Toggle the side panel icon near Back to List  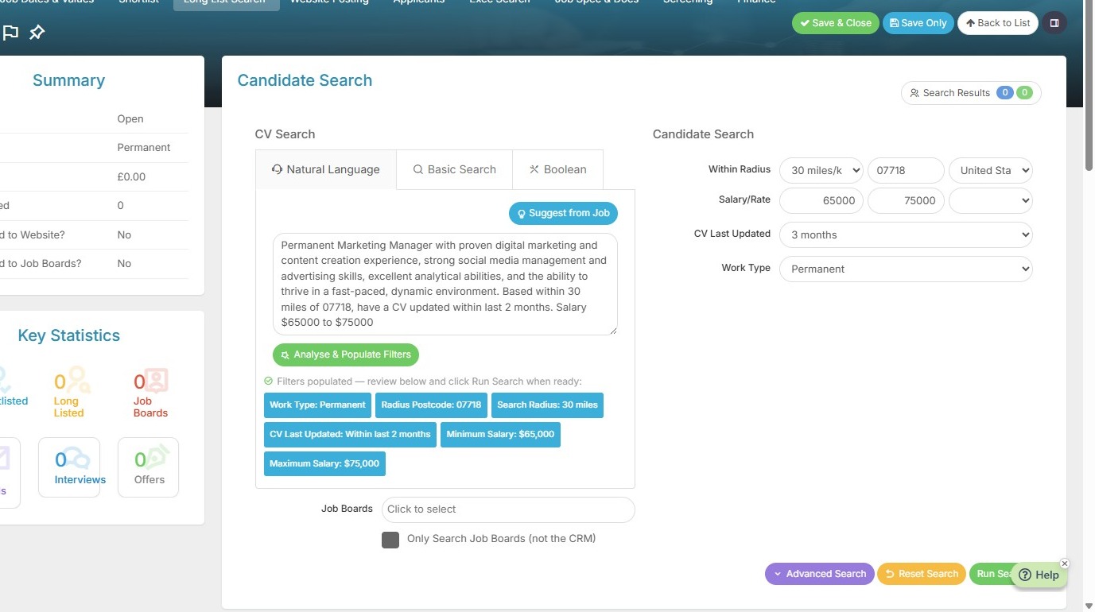1054,23
